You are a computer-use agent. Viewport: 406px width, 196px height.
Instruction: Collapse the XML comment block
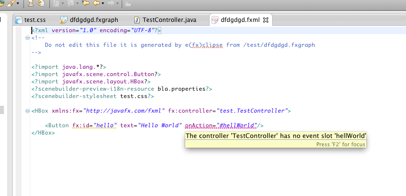coord(27,38)
